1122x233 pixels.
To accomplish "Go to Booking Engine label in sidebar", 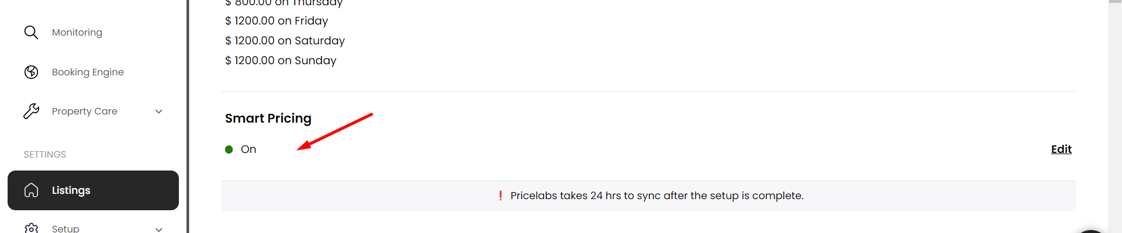I will 88,72.
